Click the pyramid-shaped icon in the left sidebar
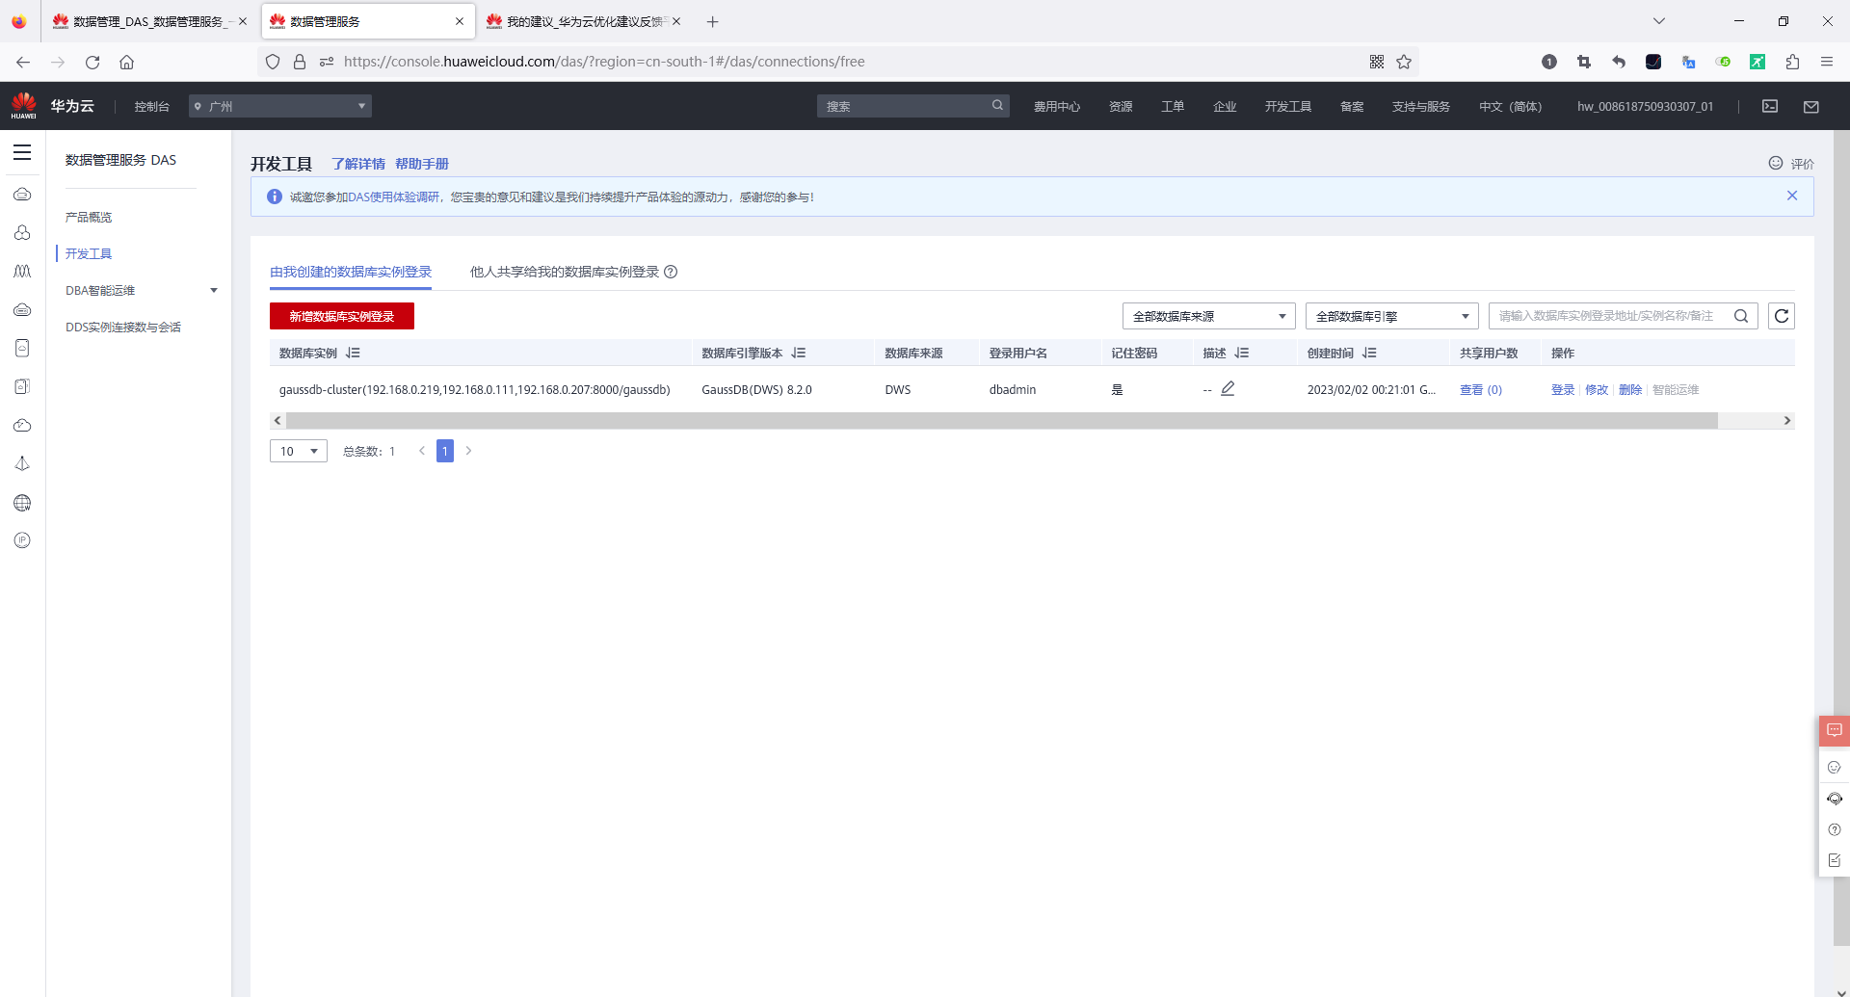 point(22,463)
